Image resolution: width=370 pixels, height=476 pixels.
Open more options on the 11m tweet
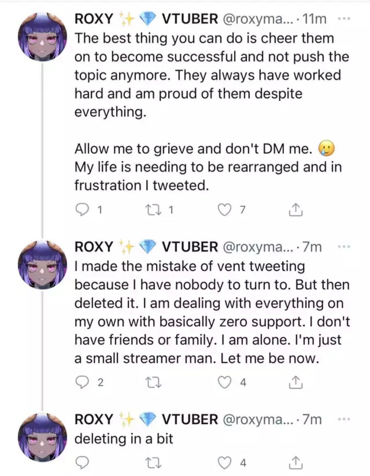(344, 19)
